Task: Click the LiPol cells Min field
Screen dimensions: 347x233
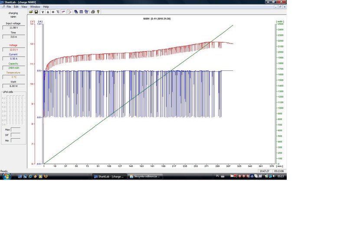Action: pos(16,140)
